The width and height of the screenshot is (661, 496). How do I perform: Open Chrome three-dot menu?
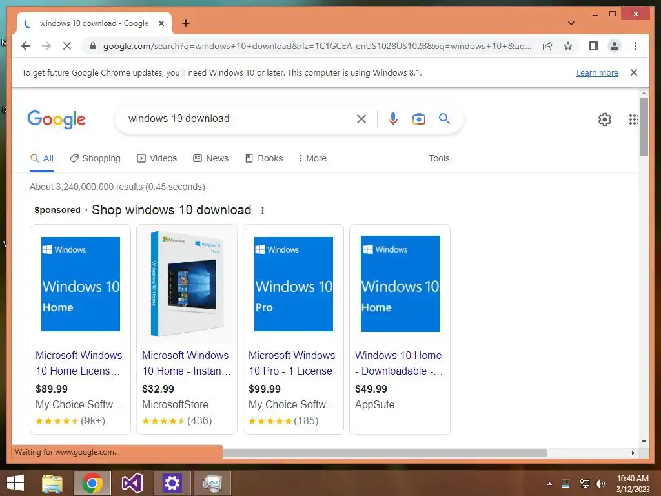[x=635, y=46]
